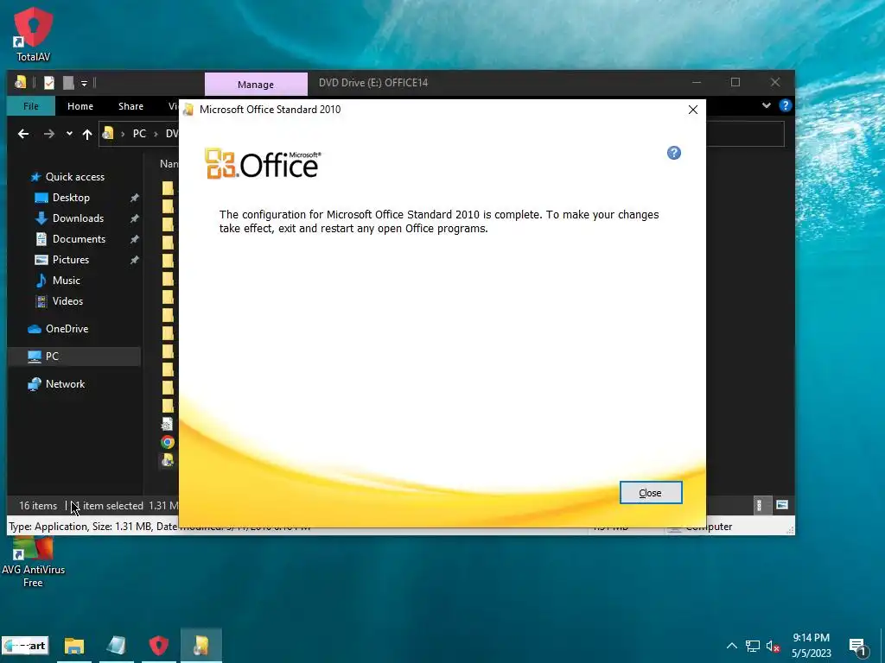This screenshot has width=885, height=663.
Task: Switch Explorer to large icons view
Action: tap(781, 505)
